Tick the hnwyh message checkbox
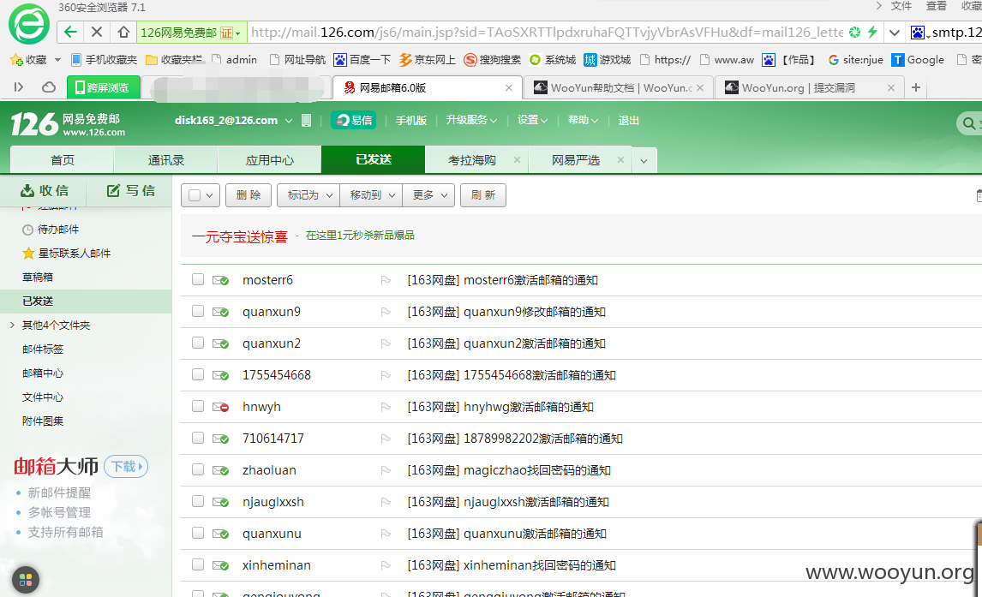This screenshot has width=982, height=597. tap(198, 406)
